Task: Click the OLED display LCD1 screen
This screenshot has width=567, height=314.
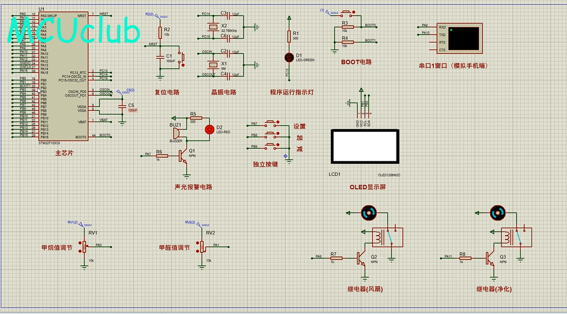Action: (365, 147)
